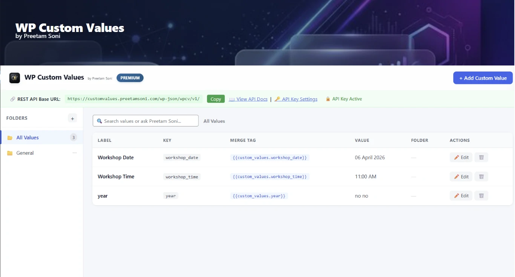Click the Add Custom Value button
This screenshot has height=277, width=515.
(x=483, y=78)
